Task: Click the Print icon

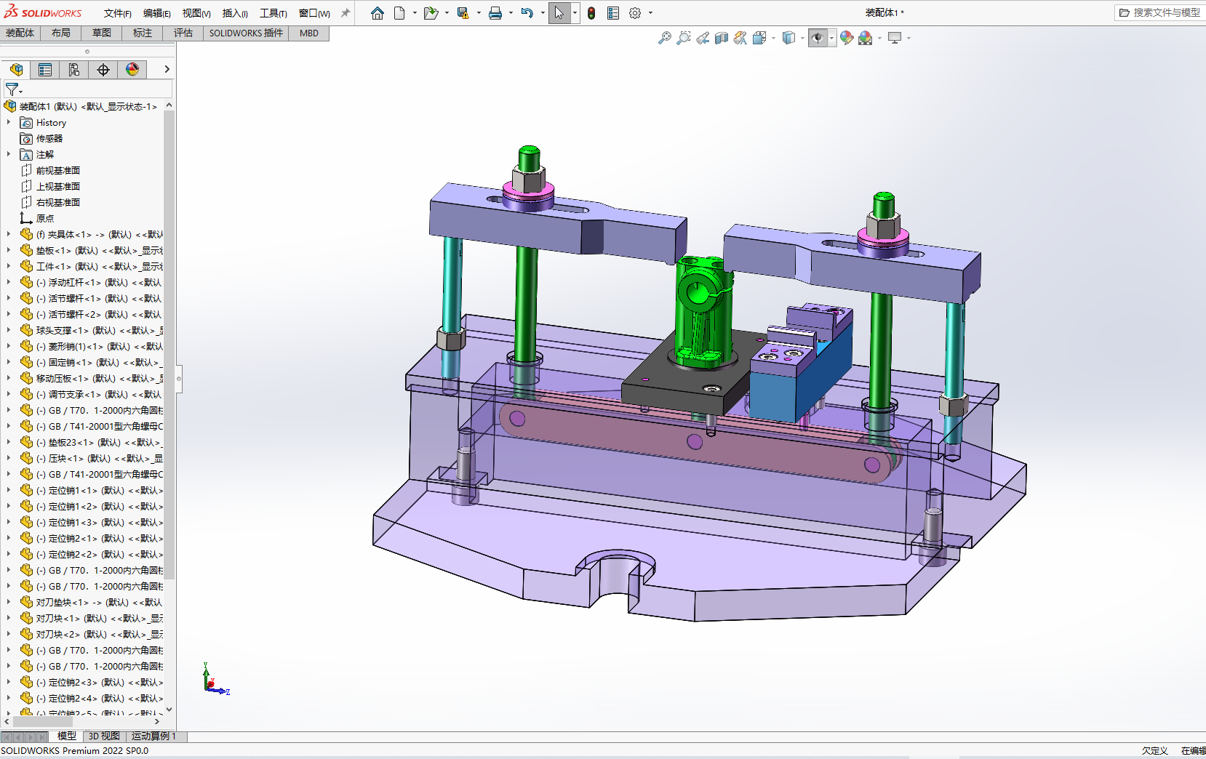Action: 495,13
